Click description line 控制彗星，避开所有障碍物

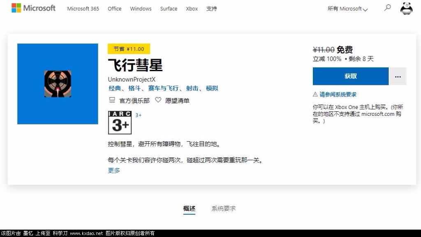point(164,144)
